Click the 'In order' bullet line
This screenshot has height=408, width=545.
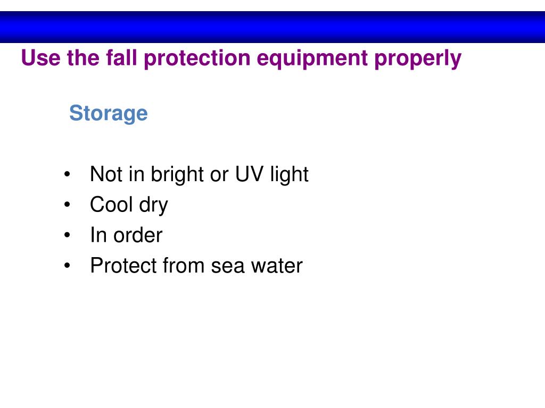pyautogui.click(x=126, y=235)
